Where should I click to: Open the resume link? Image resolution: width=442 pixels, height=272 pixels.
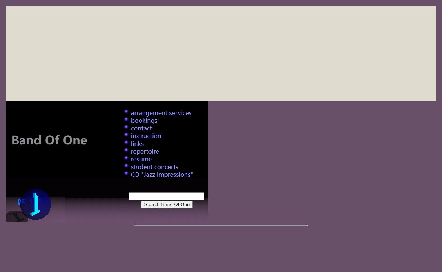point(141,159)
